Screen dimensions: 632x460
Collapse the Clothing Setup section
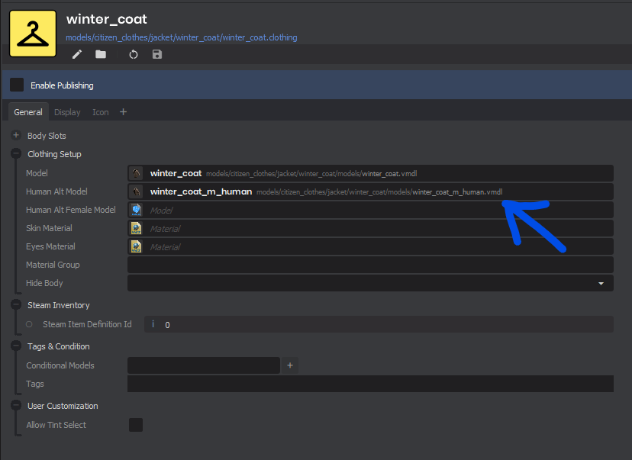pos(16,154)
